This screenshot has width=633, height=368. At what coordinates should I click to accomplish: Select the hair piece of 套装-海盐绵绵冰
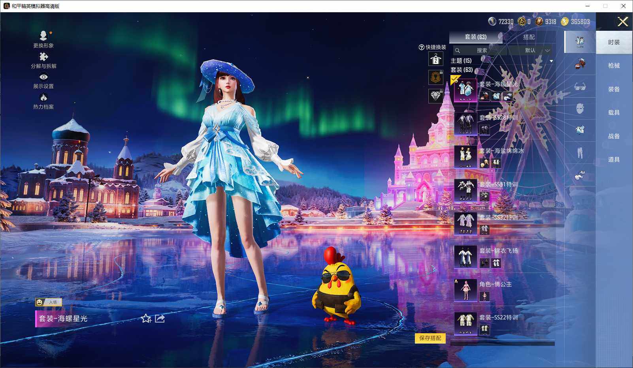pos(484,163)
